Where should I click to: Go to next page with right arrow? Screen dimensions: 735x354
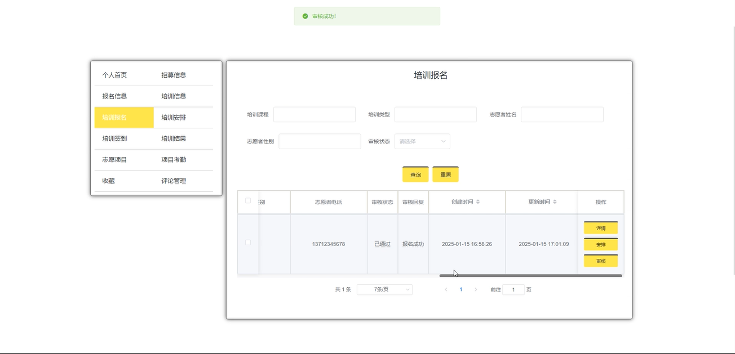[476, 290]
